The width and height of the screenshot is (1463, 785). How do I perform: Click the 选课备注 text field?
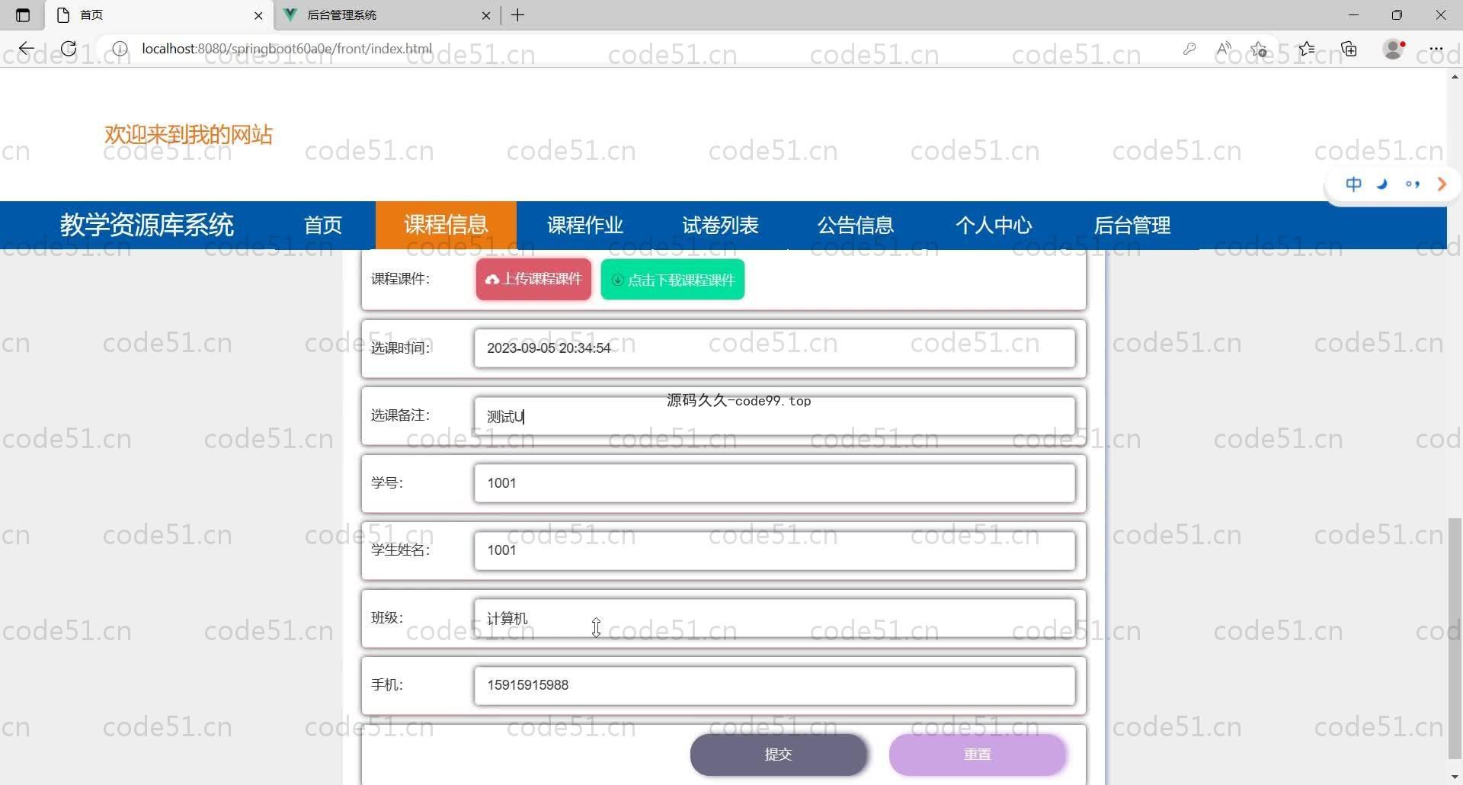point(774,416)
